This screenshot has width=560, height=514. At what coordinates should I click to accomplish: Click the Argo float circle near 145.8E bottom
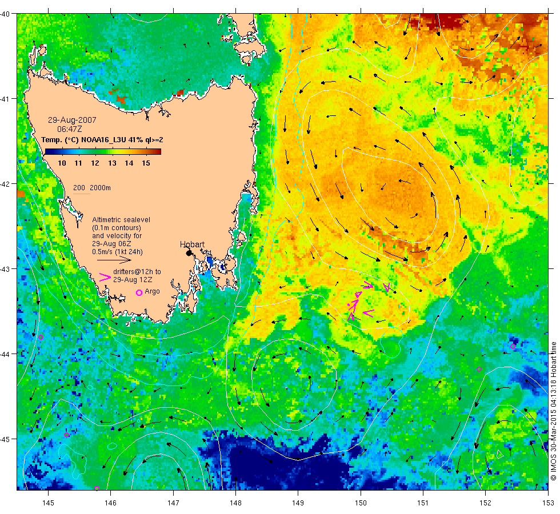pyautogui.click(x=97, y=489)
